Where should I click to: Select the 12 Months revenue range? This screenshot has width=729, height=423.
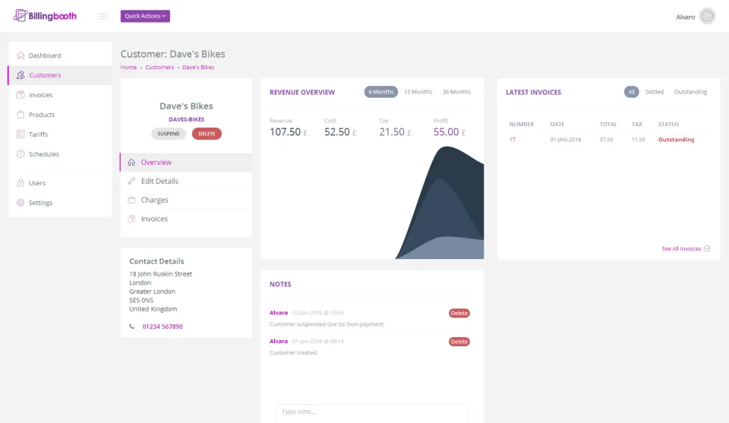[418, 92]
